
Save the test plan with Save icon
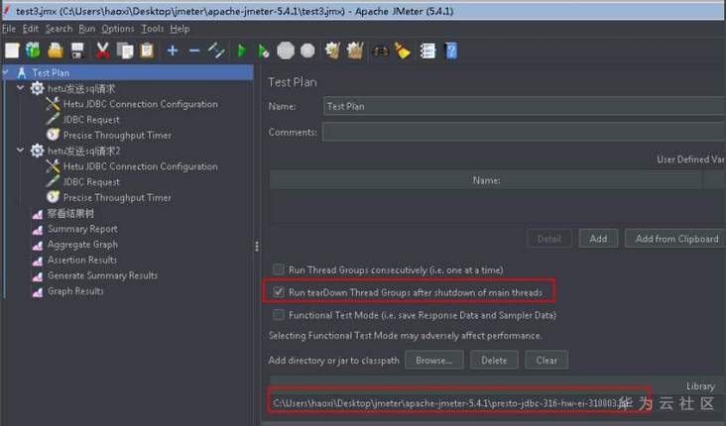tap(77, 51)
